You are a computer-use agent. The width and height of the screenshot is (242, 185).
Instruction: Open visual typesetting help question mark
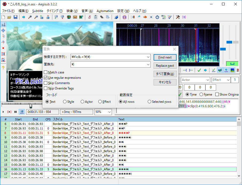[x=3, y=68]
